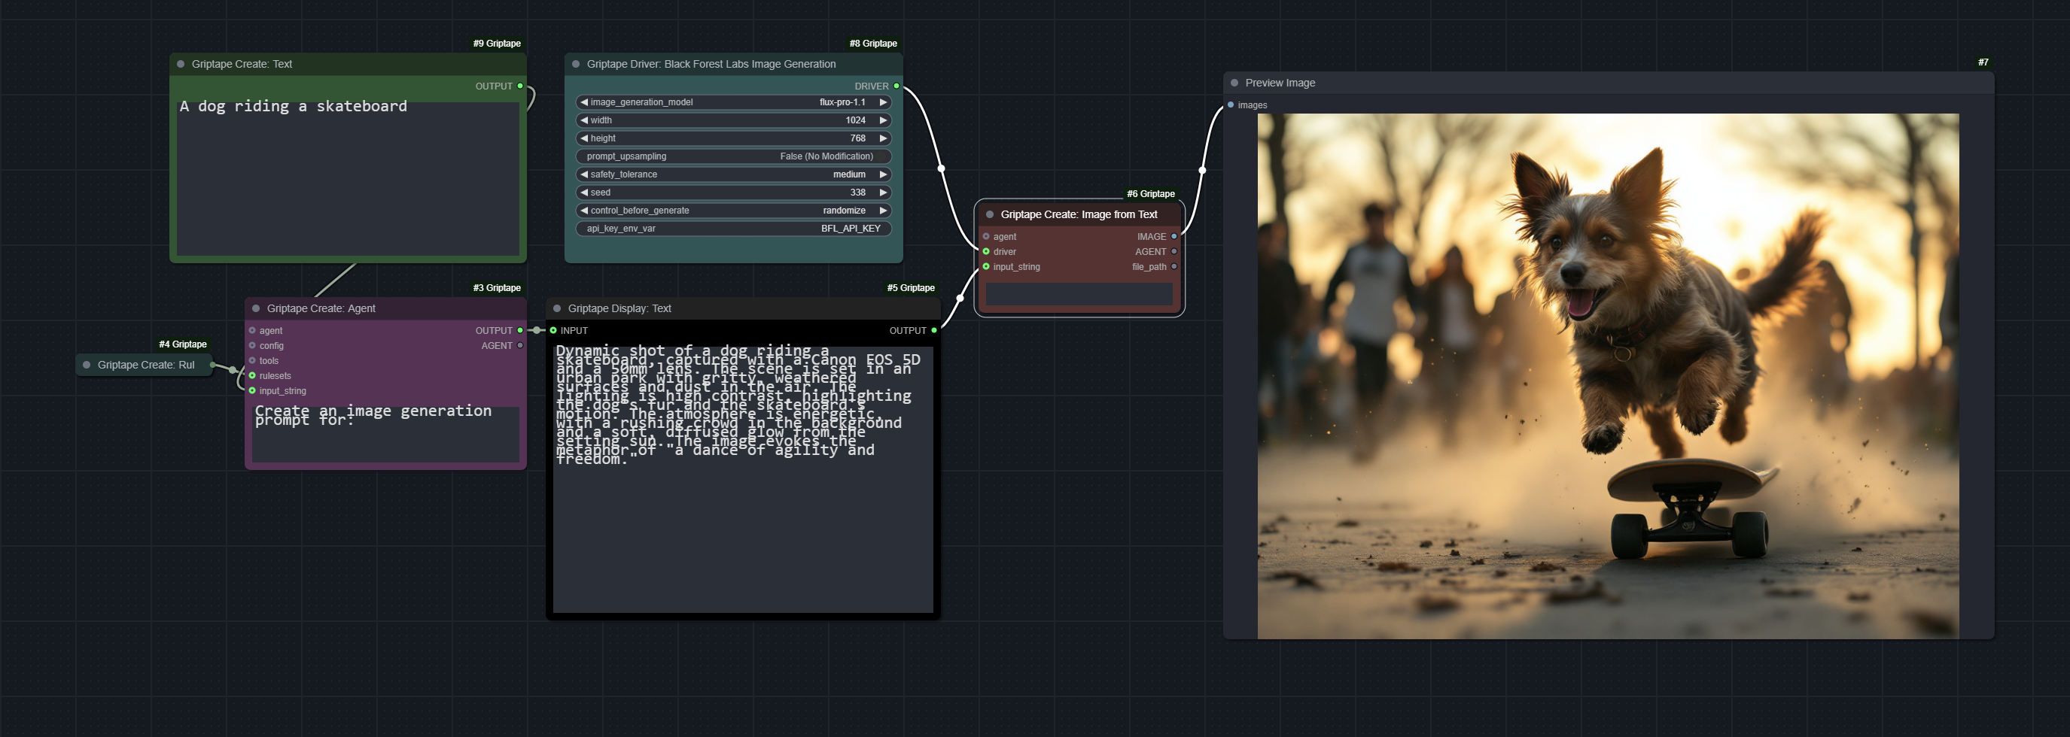Click the input_string port on Create: Agent
This screenshot has height=737, width=2070.
pos(252,391)
